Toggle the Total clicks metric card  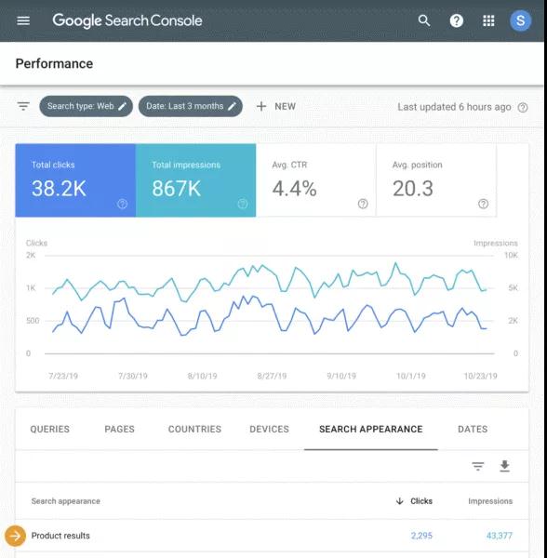pos(75,180)
